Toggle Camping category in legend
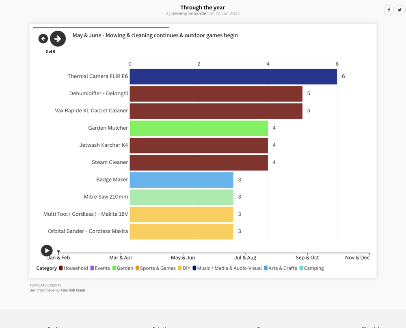 pyautogui.click(x=311, y=268)
